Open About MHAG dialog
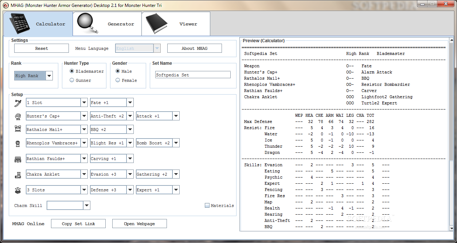 pyautogui.click(x=195, y=48)
